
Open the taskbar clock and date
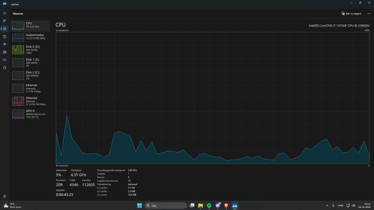tap(365, 205)
